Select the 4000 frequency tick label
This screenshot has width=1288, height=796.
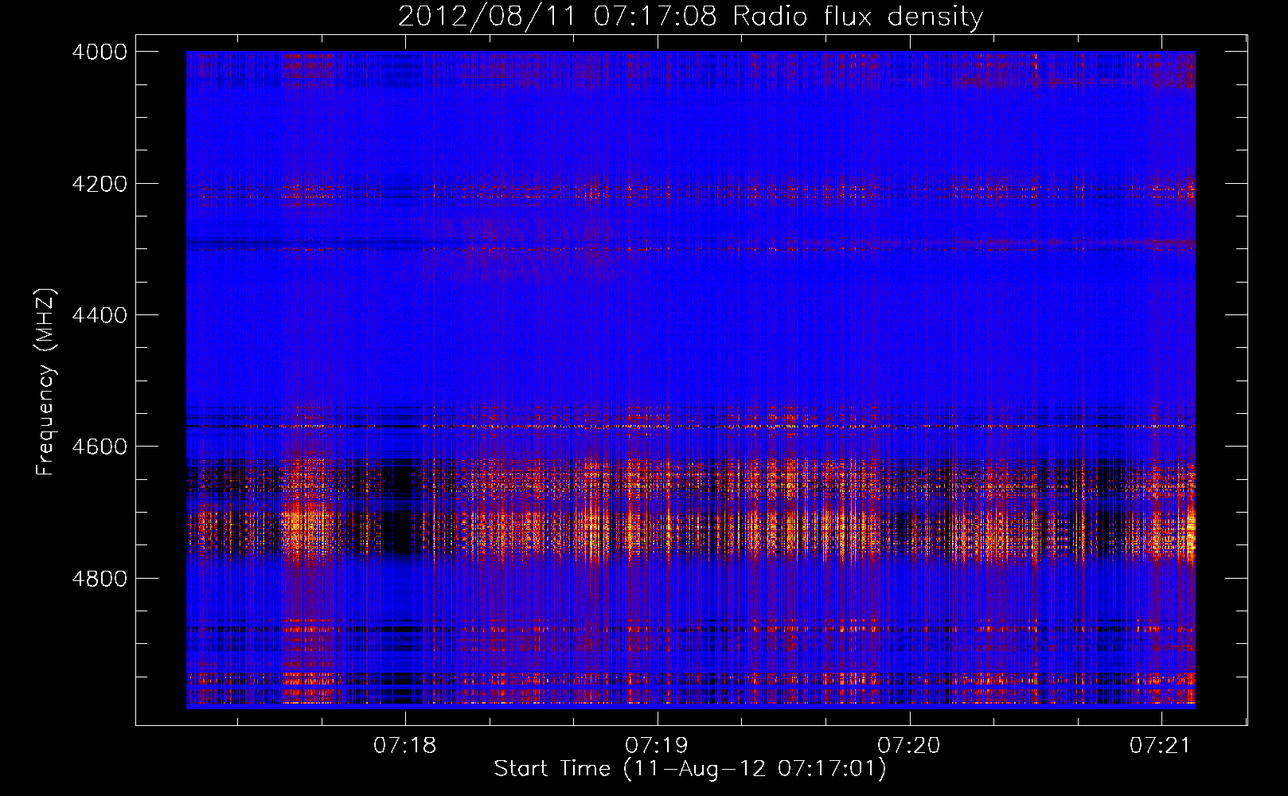100,52
